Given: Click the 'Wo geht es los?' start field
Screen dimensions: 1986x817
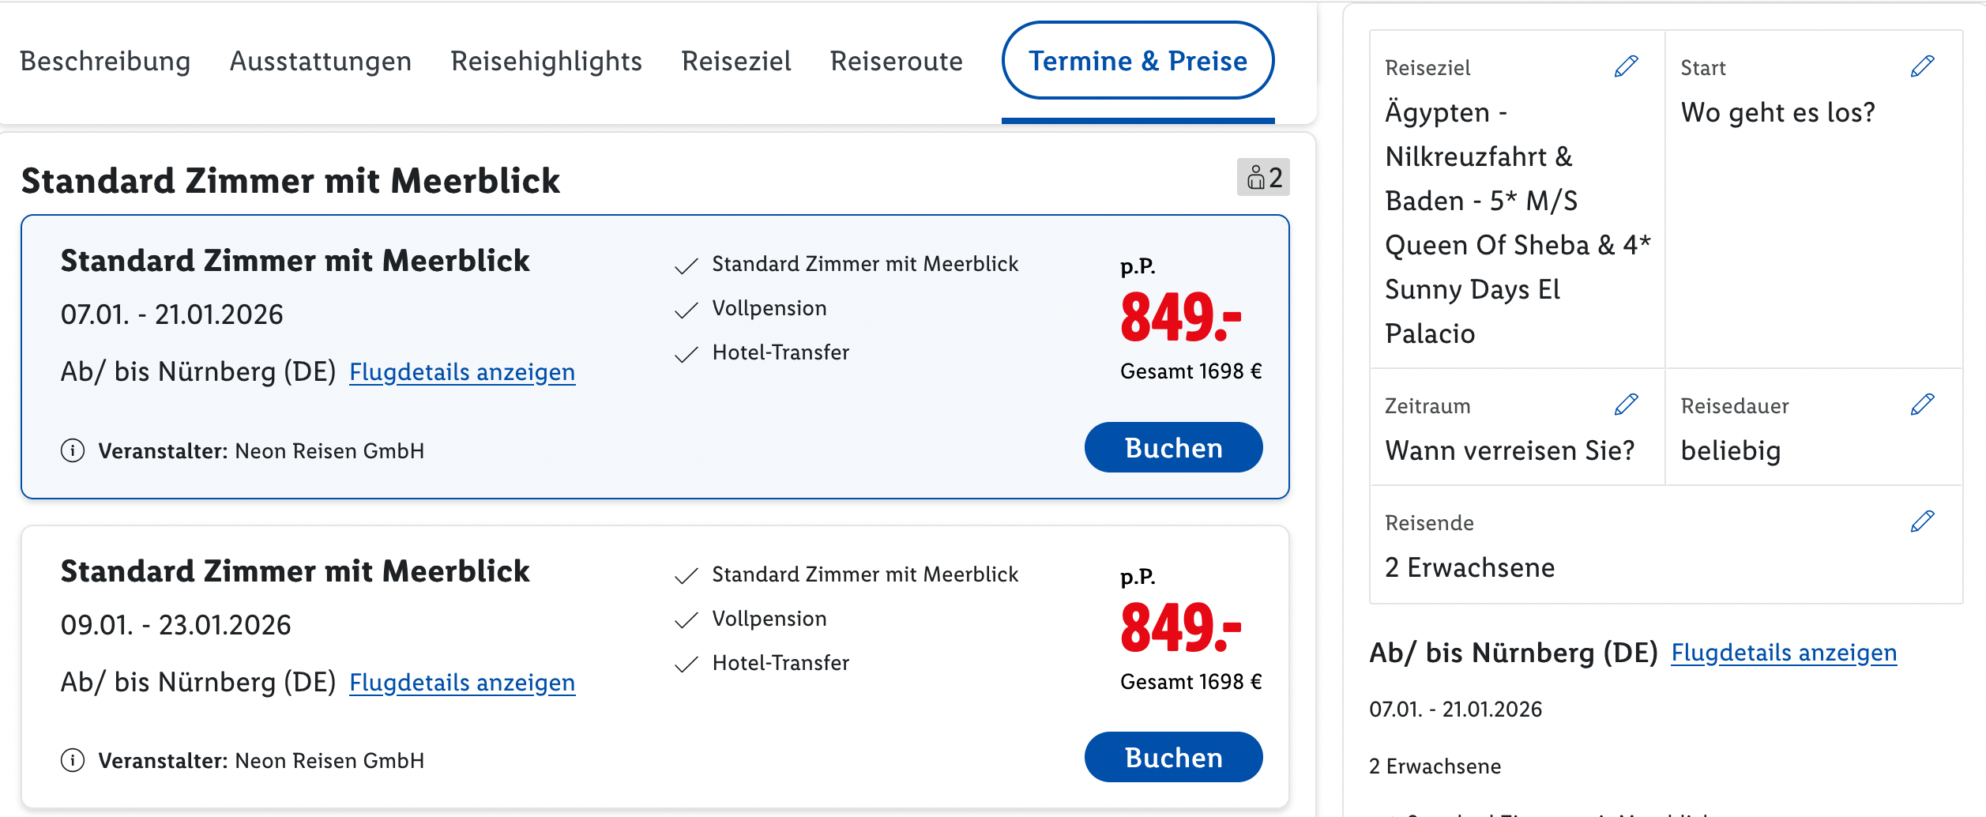Looking at the screenshot, I should pyautogui.click(x=1777, y=112).
